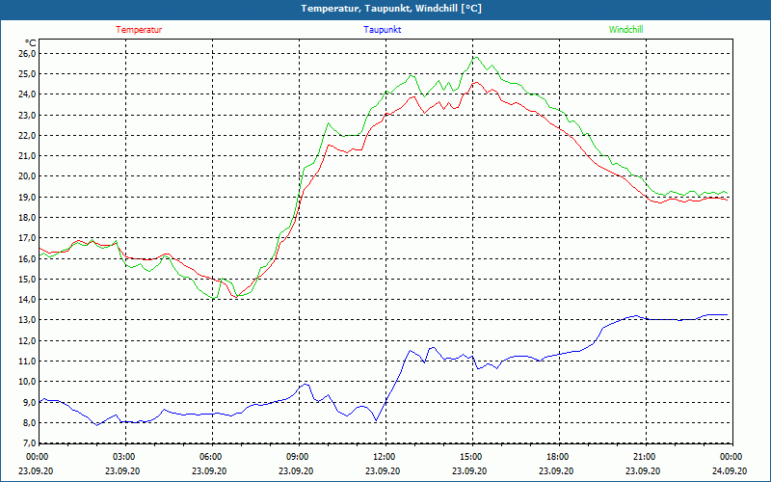Select the 19,0 y-axis value
The image size is (771, 482).
click(27, 197)
